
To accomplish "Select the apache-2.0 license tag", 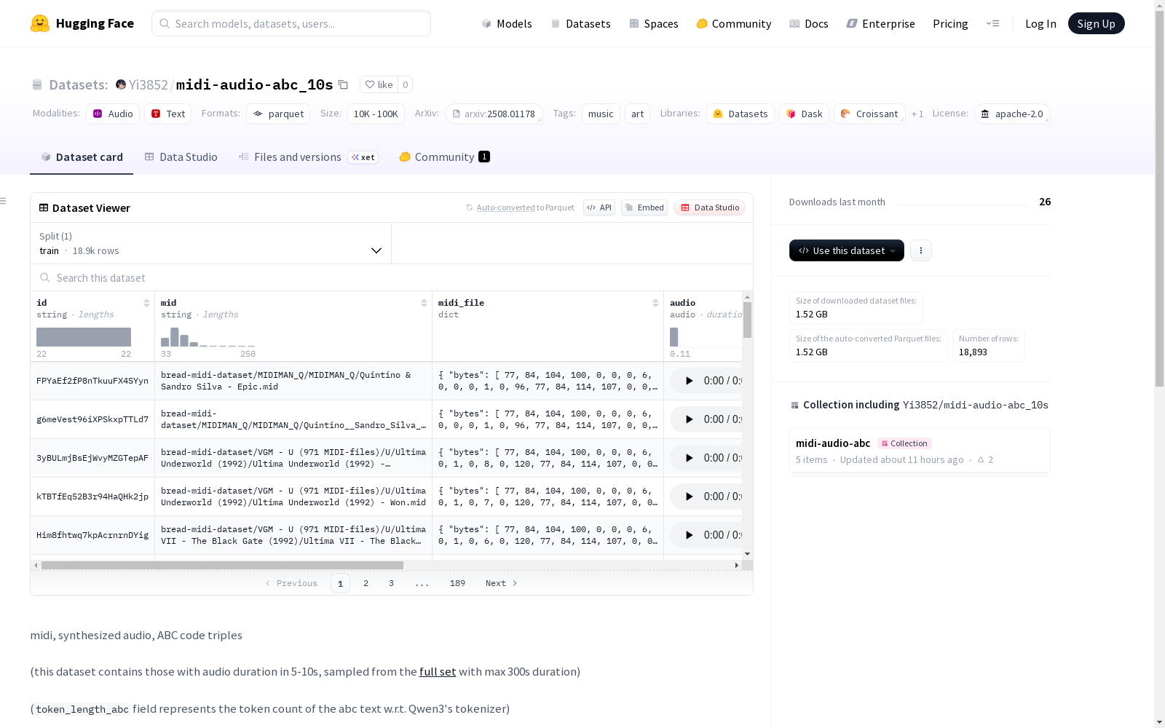I will [1012, 114].
